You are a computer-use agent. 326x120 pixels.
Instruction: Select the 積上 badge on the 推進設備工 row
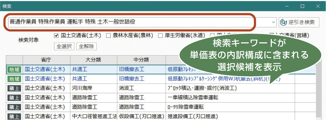click(x=14, y=116)
